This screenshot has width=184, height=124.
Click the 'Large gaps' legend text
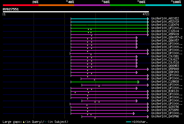point(12,122)
